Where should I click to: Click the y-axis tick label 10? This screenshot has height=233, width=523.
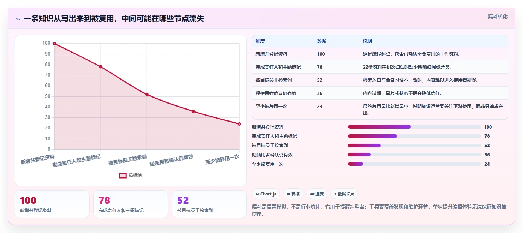[47, 139]
